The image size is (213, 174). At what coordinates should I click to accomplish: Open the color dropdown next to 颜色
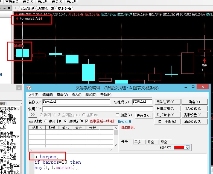click(x=187, y=147)
